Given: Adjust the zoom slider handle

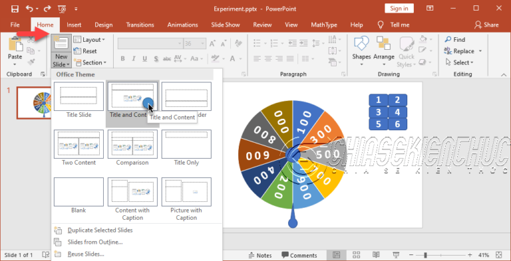Looking at the screenshot, I should click(x=425, y=255).
